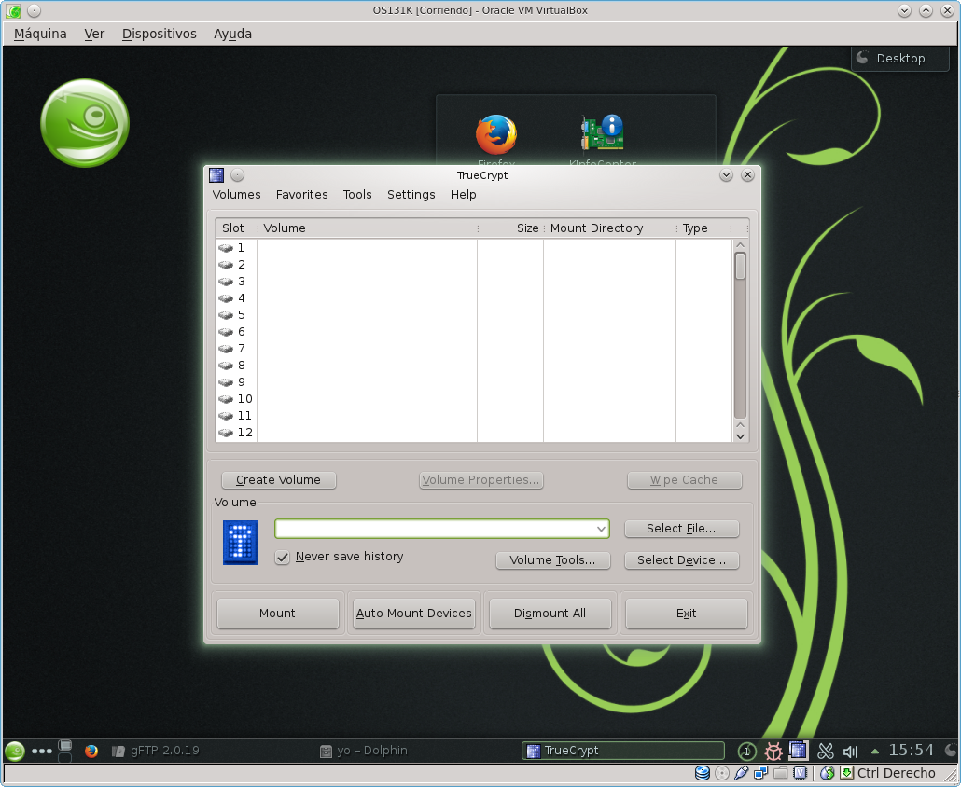Click TrueCrypt system tray icon
Image resolution: width=961 pixels, height=787 pixels.
click(x=798, y=751)
